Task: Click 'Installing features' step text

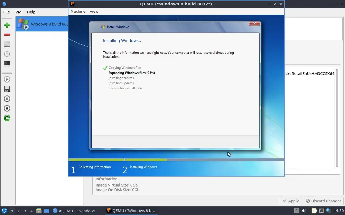Action: click(x=121, y=78)
